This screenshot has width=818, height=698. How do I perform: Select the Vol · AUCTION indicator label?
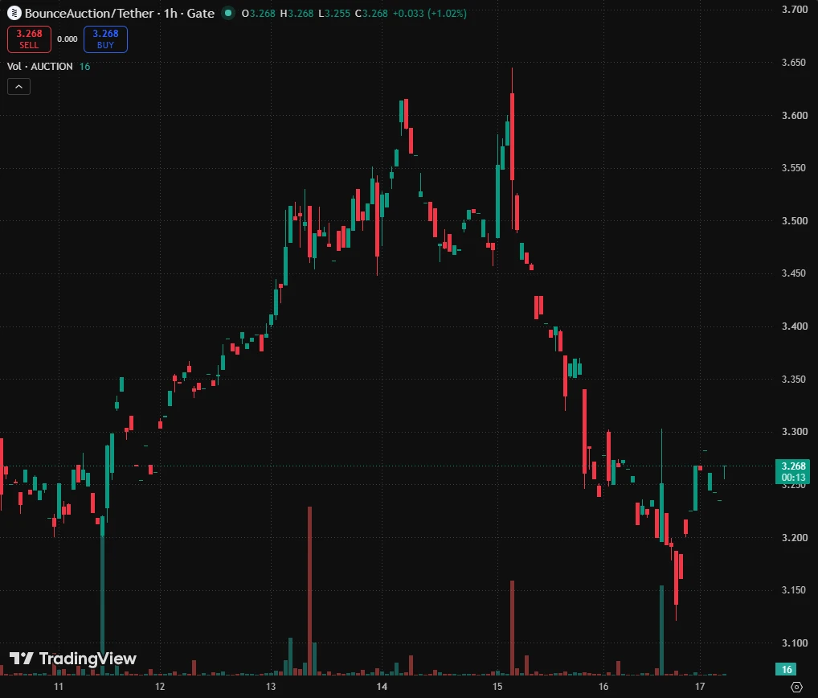(x=40, y=66)
